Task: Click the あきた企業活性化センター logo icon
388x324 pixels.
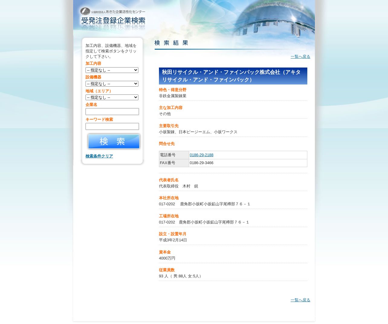Action: 85,12
